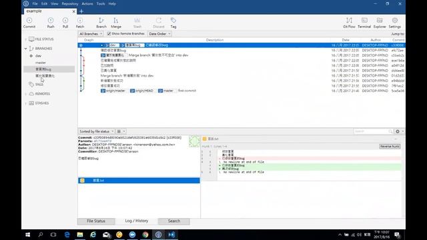Open Task View on the taskbar
This screenshot has width=427, height=240.
point(53,235)
